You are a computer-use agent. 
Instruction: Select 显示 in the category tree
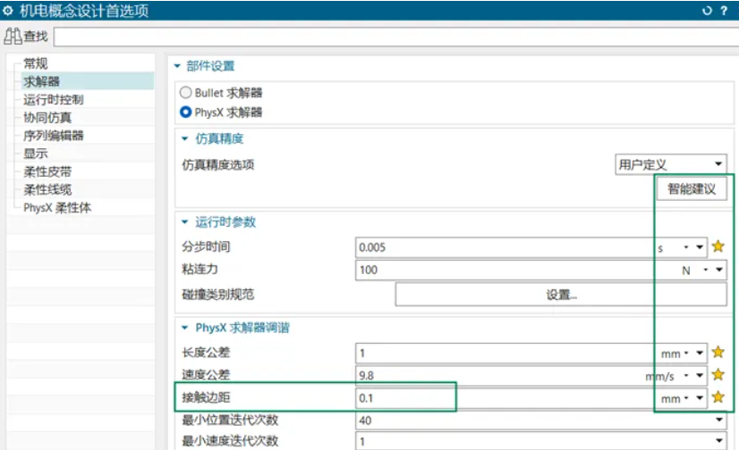click(36, 154)
